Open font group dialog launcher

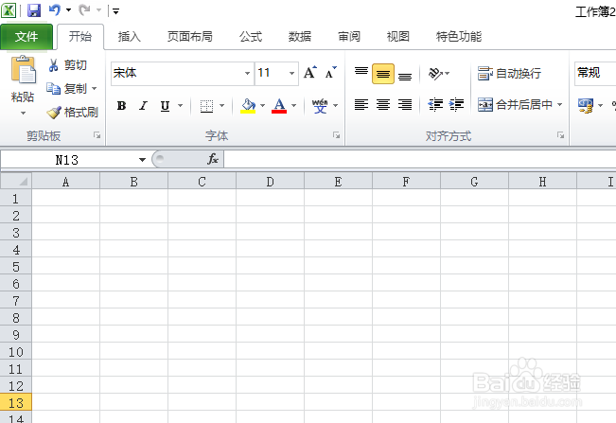[x=336, y=135]
